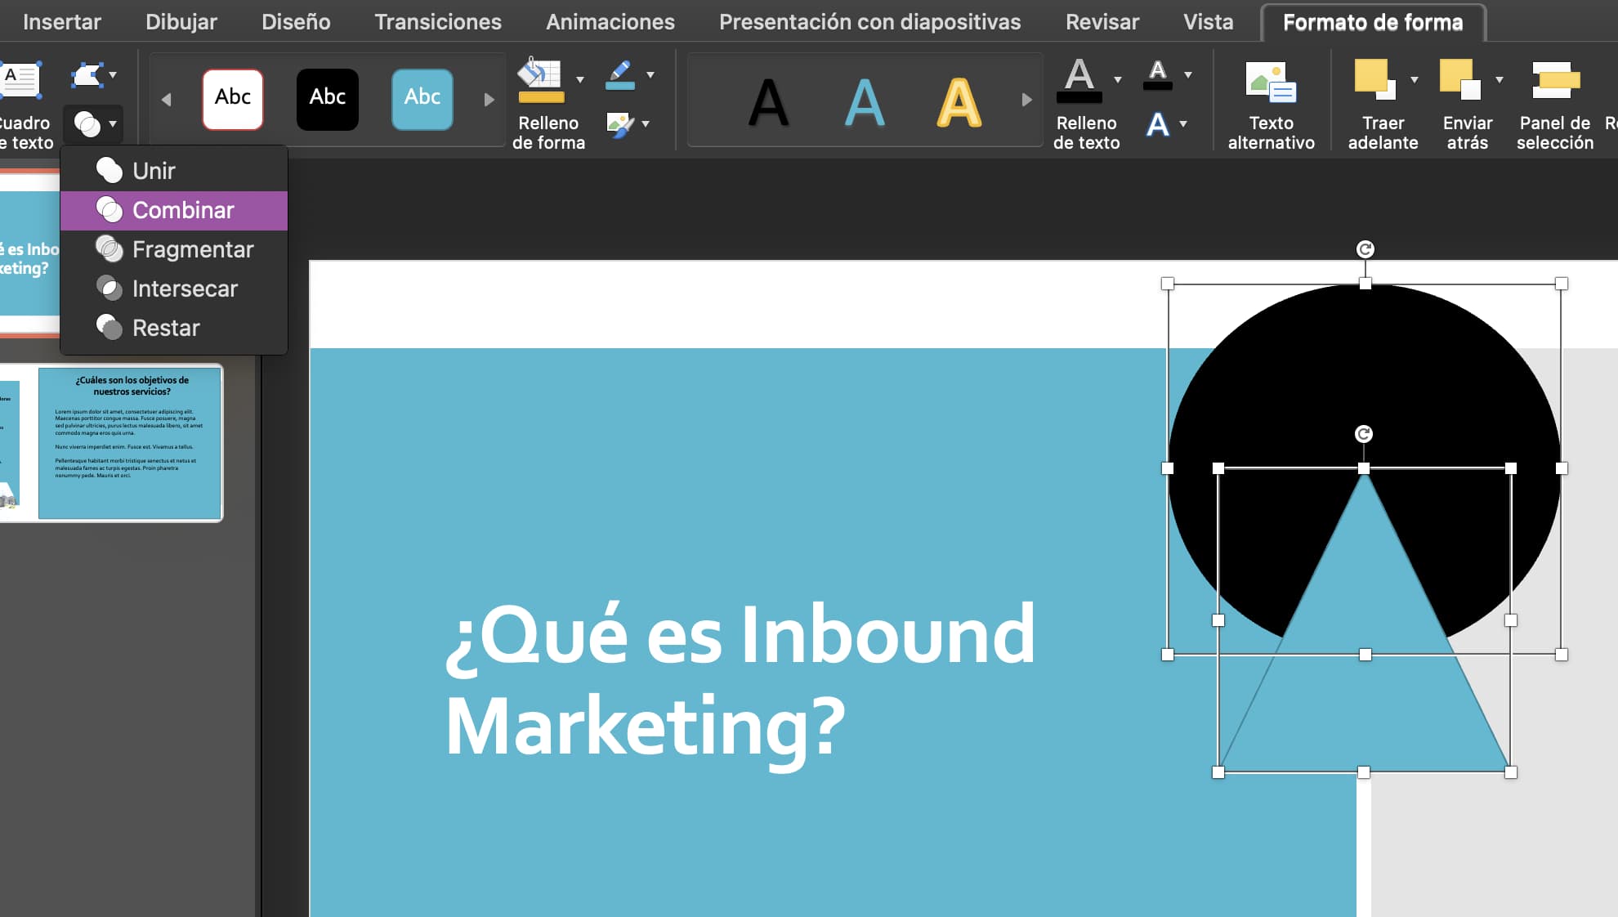Open the Panel de selección
Image resolution: width=1618 pixels, height=917 pixels.
(x=1553, y=82)
